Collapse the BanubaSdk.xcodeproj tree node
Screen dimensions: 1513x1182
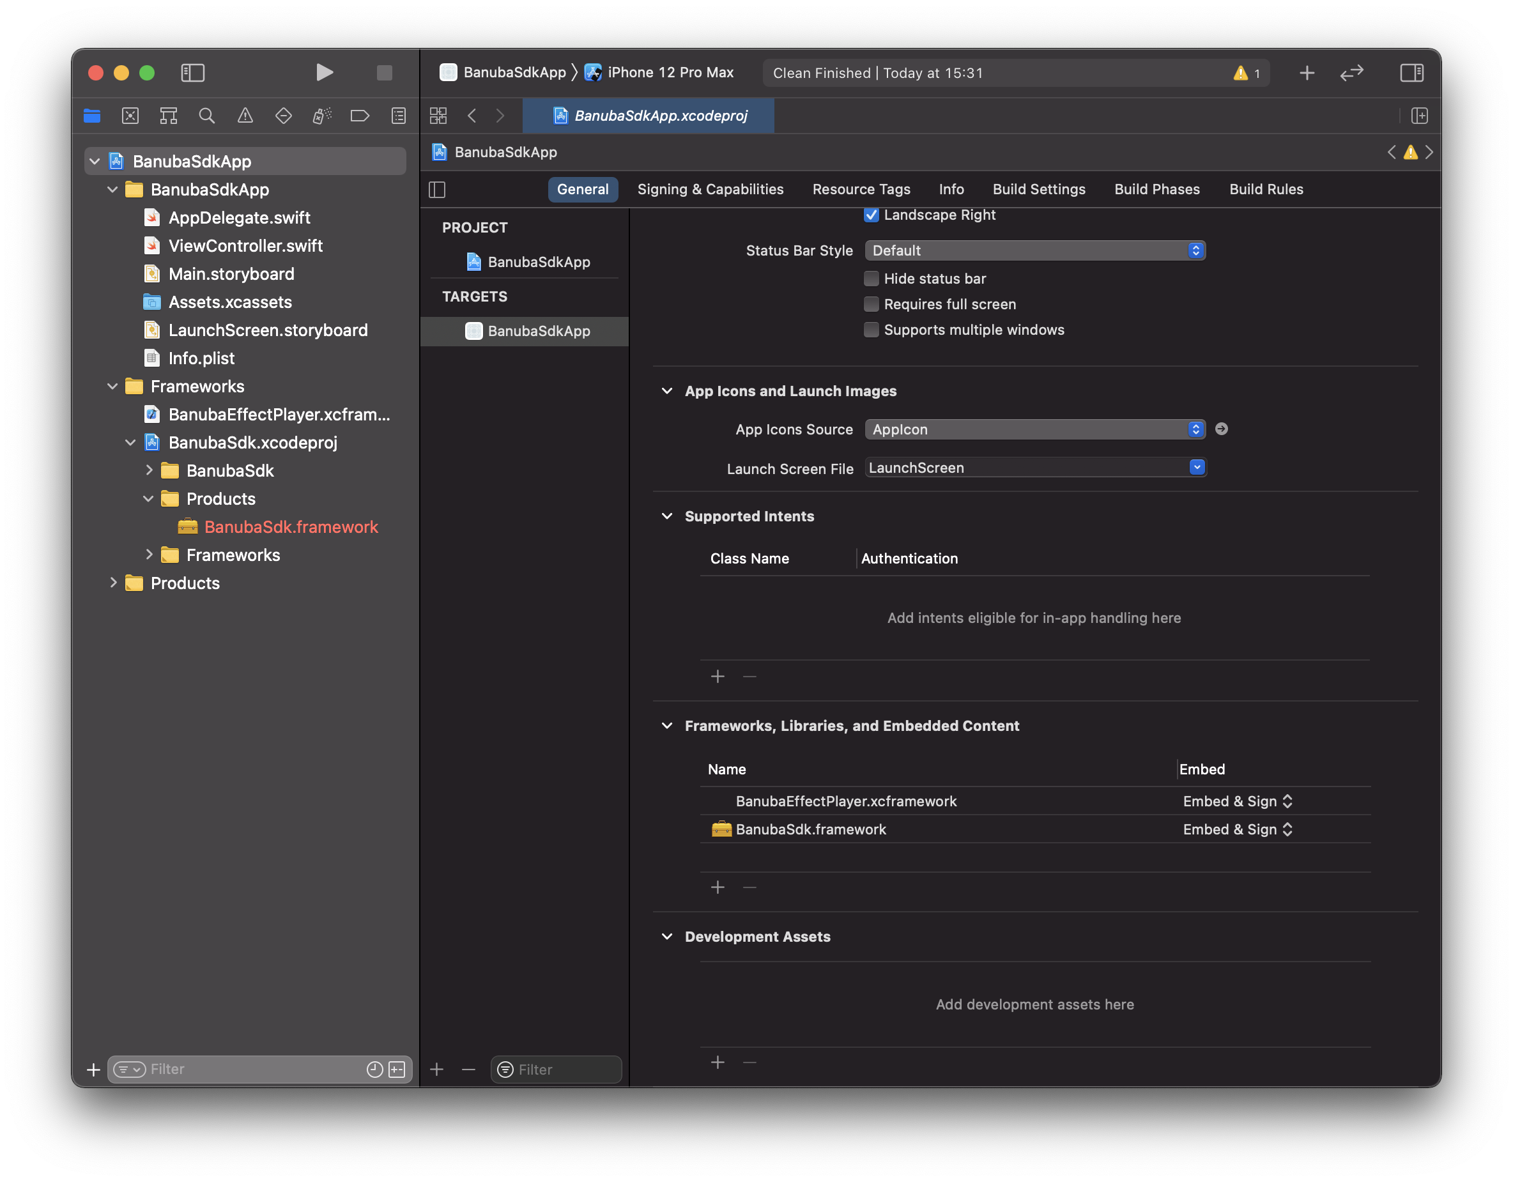pyautogui.click(x=130, y=442)
